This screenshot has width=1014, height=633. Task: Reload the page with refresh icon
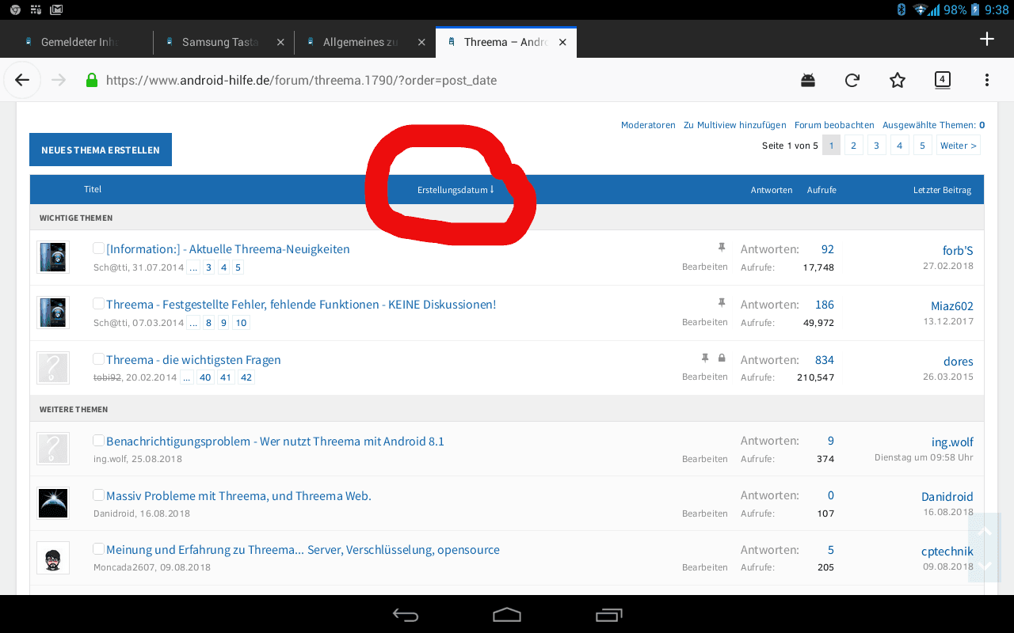pyautogui.click(x=852, y=80)
